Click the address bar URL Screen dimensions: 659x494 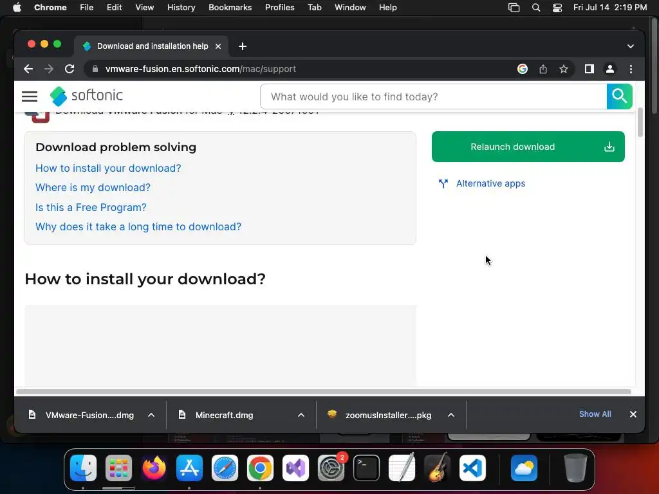point(201,69)
